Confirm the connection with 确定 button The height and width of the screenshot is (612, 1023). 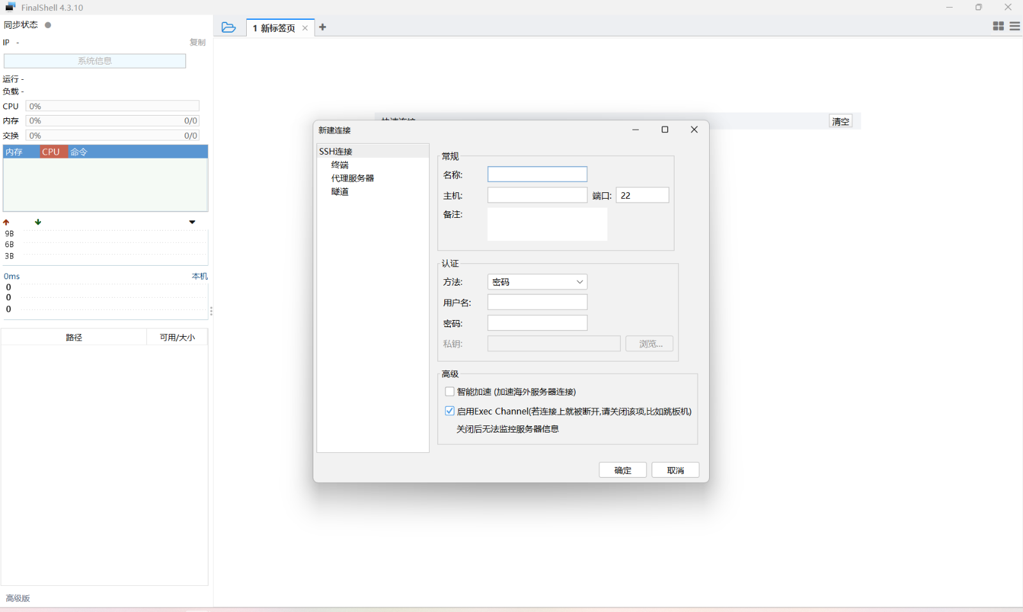click(x=622, y=470)
